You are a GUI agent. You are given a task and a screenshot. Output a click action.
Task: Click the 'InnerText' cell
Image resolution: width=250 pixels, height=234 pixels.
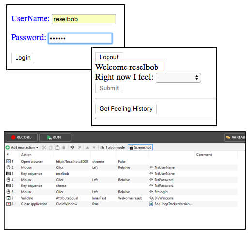pos(99,198)
